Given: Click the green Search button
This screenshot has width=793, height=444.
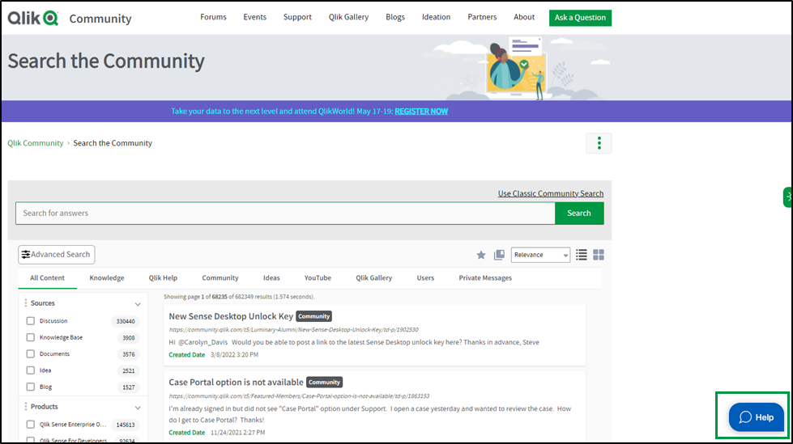Looking at the screenshot, I should (579, 214).
